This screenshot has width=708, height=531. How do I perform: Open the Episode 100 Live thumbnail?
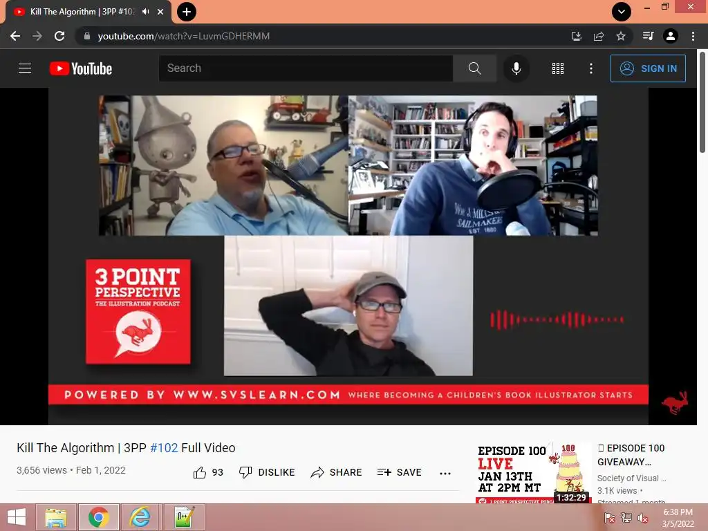534,473
